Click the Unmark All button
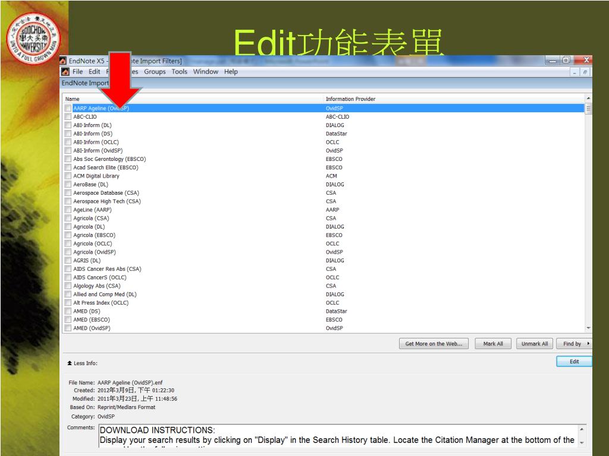This screenshot has width=609, height=456. [x=535, y=344]
